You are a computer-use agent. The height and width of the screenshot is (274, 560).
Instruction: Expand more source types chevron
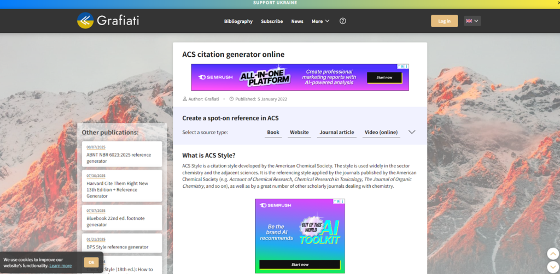point(412,132)
